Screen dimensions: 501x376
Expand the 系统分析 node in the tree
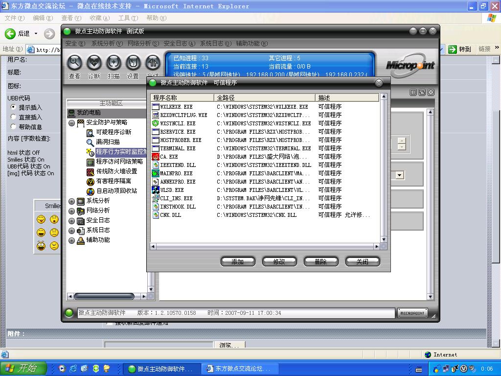point(71,201)
